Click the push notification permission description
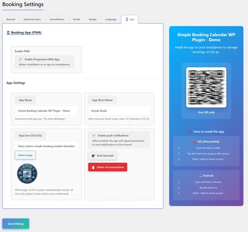248x232 pixels. (x=118, y=142)
